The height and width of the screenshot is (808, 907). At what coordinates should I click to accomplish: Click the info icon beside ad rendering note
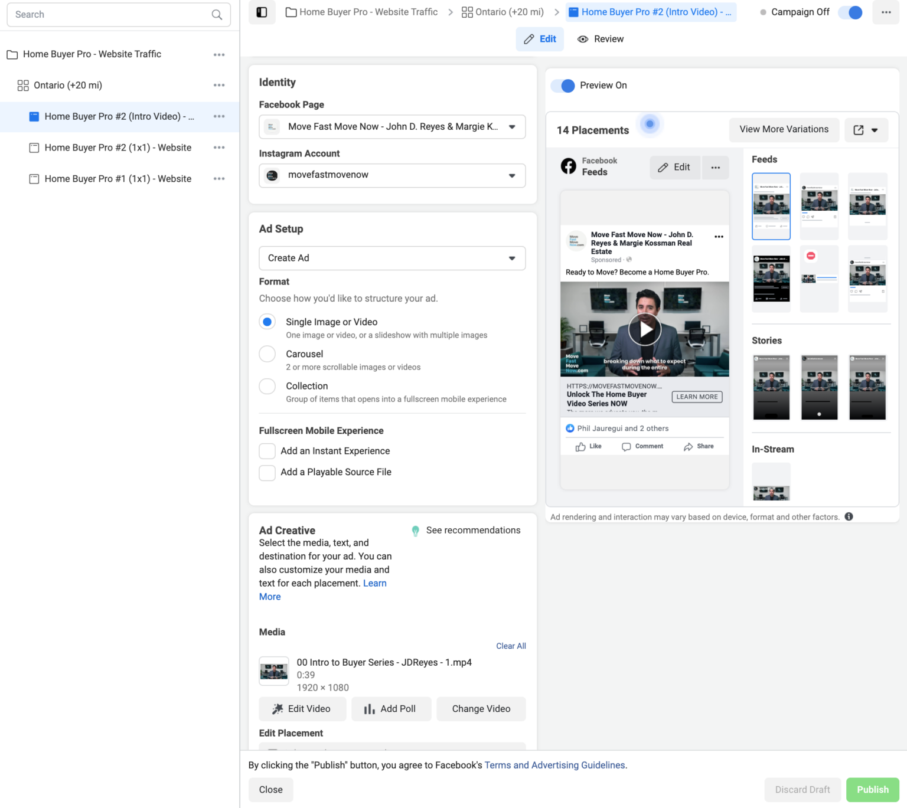pos(849,516)
